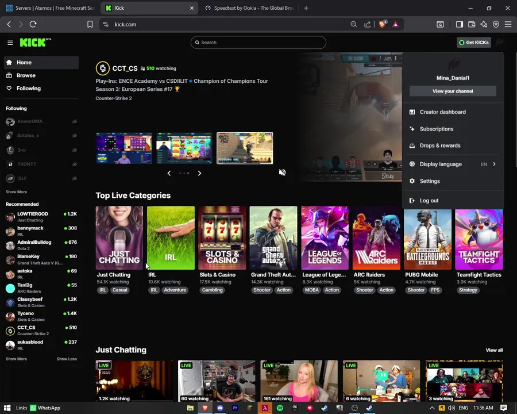Select the highlighted Counter-Strike stream thumbnail
Image resolution: width=517 pixels, height=414 pixels.
pyautogui.click(x=245, y=148)
